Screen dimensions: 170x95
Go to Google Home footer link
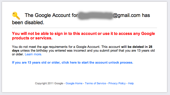coord(74,83)
